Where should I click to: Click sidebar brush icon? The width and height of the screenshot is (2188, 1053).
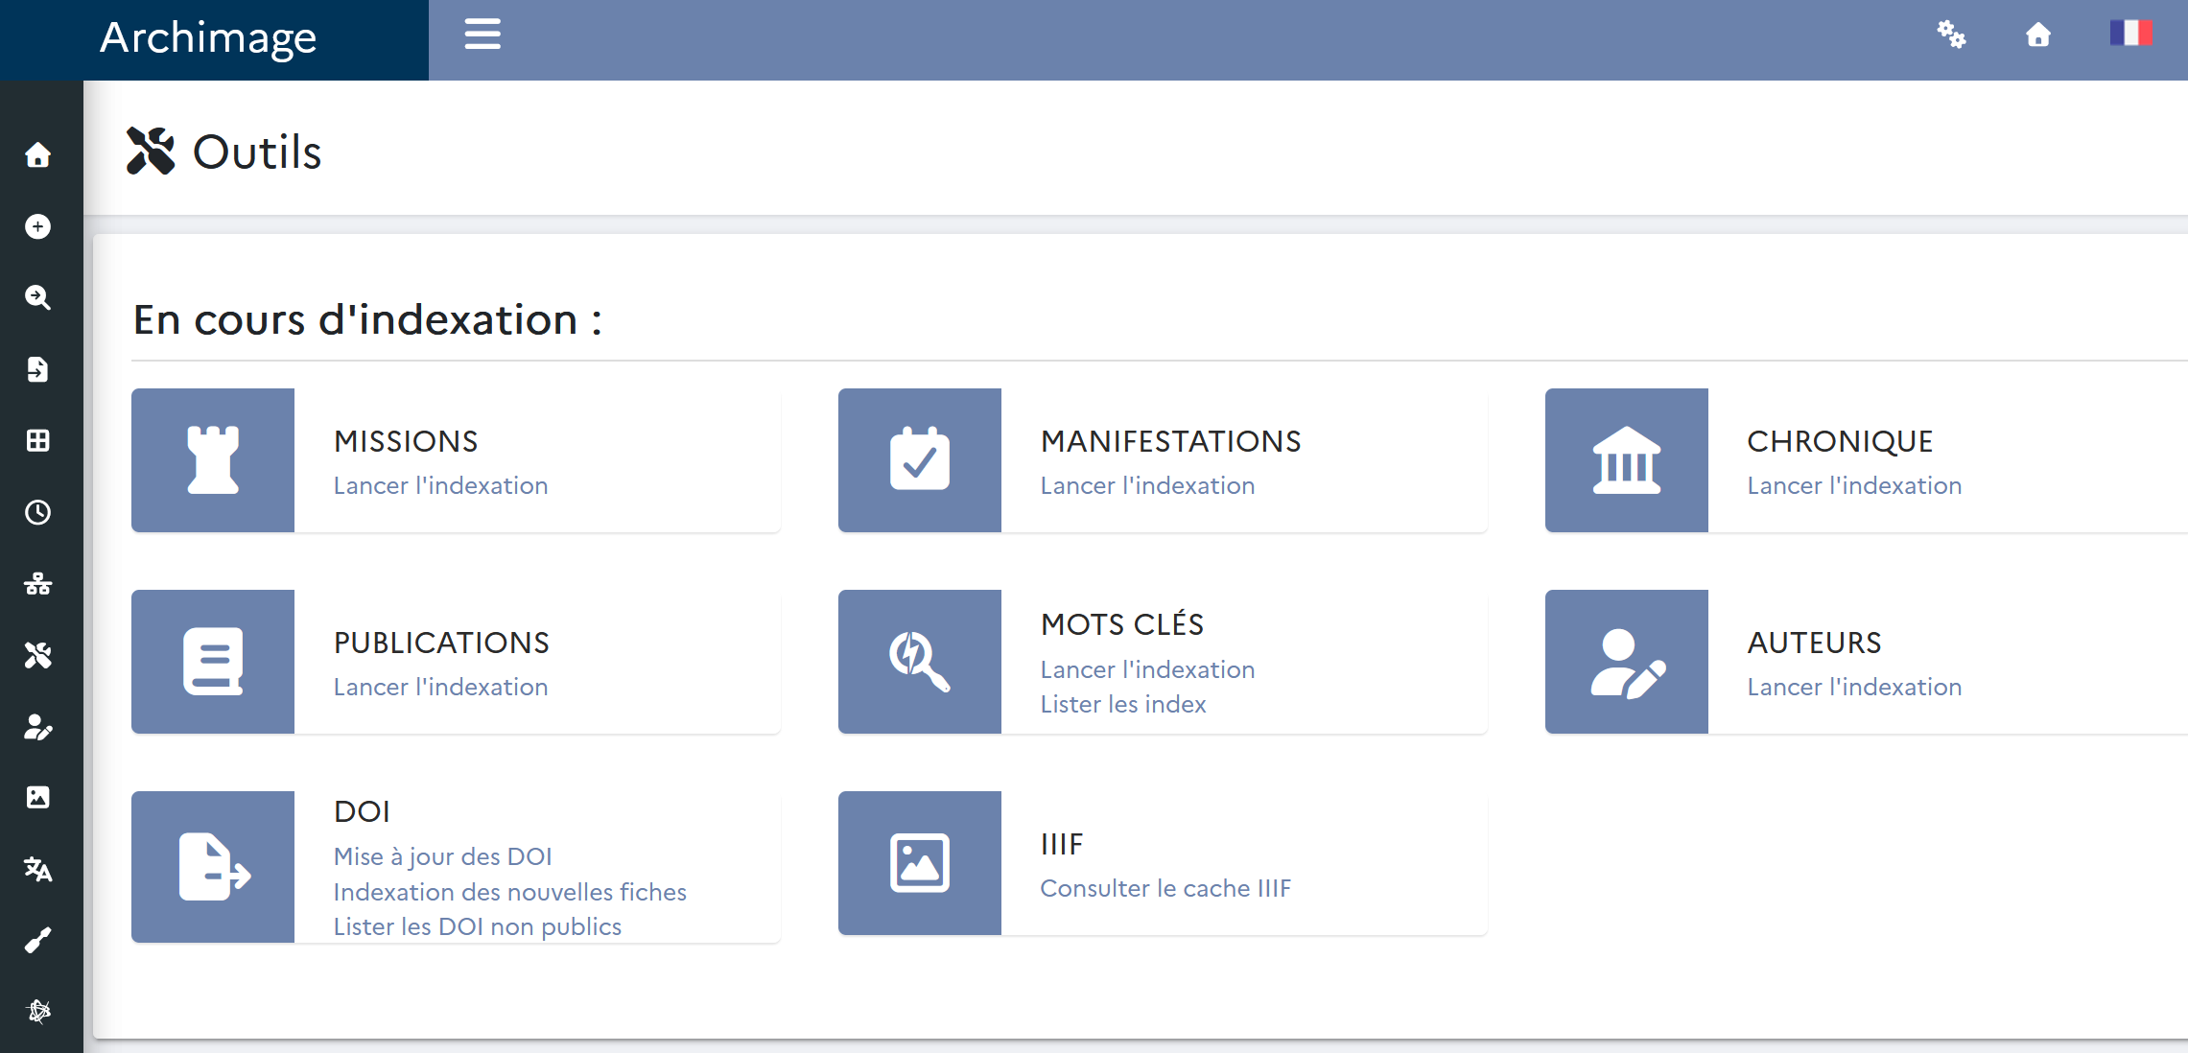[37, 941]
